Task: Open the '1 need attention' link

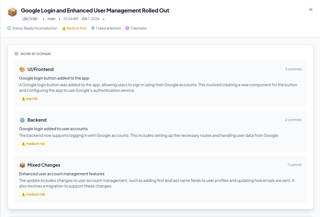Action: (108, 28)
